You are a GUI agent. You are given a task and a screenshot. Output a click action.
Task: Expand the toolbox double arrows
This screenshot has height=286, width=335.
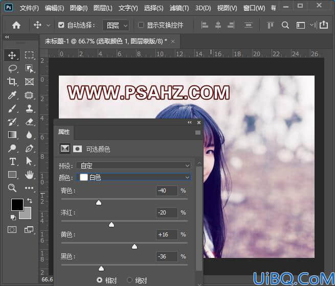click(7, 37)
